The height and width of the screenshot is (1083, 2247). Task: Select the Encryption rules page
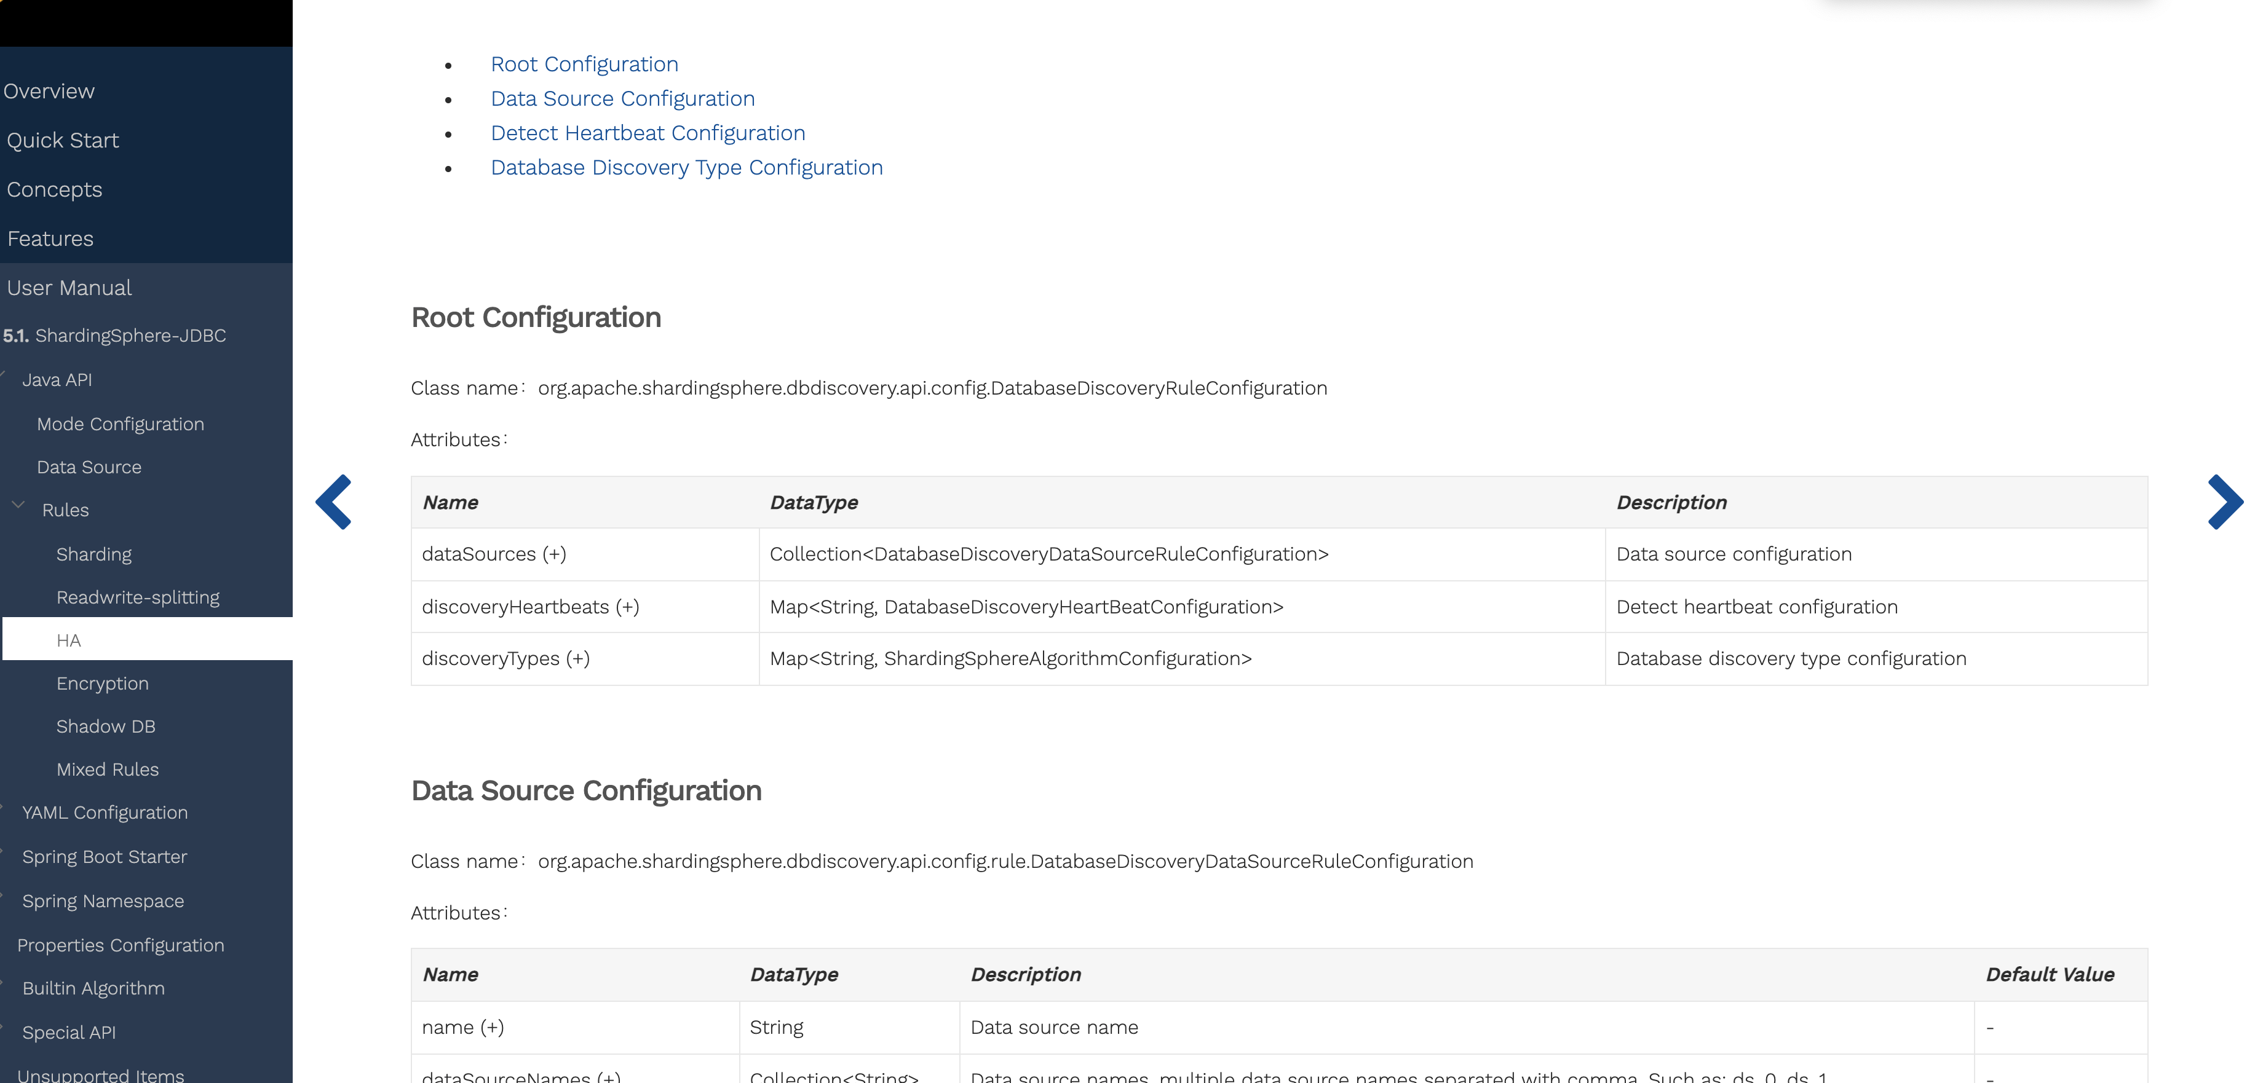[102, 683]
